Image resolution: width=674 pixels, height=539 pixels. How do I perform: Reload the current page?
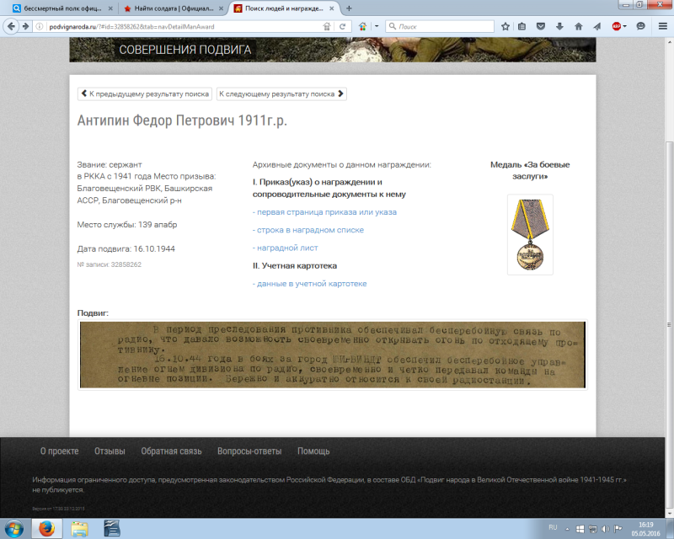coord(343,26)
